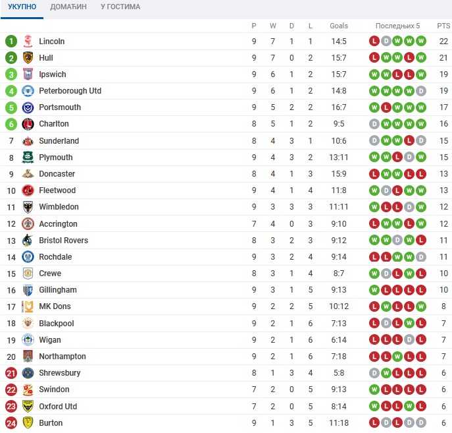The width and height of the screenshot is (452, 433).
Task: Click the Hull tiger crest icon
Action: [x=28, y=58]
